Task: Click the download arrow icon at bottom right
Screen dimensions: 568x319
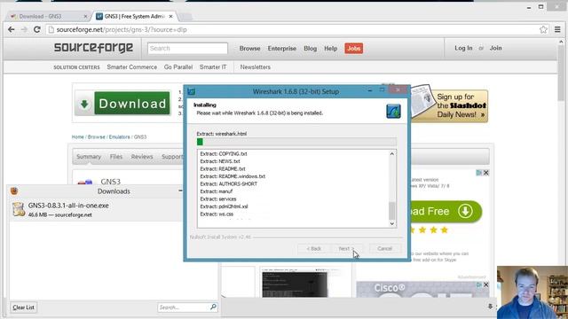Action: 490,307
